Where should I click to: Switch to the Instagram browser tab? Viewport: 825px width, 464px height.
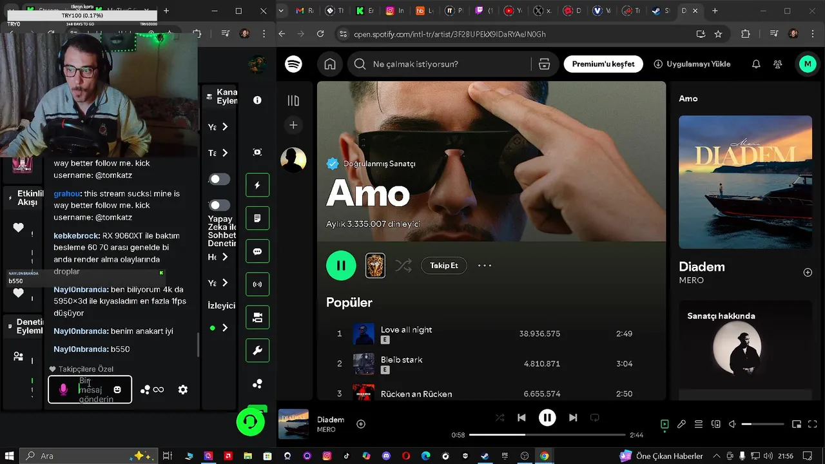[x=394, y=11]
